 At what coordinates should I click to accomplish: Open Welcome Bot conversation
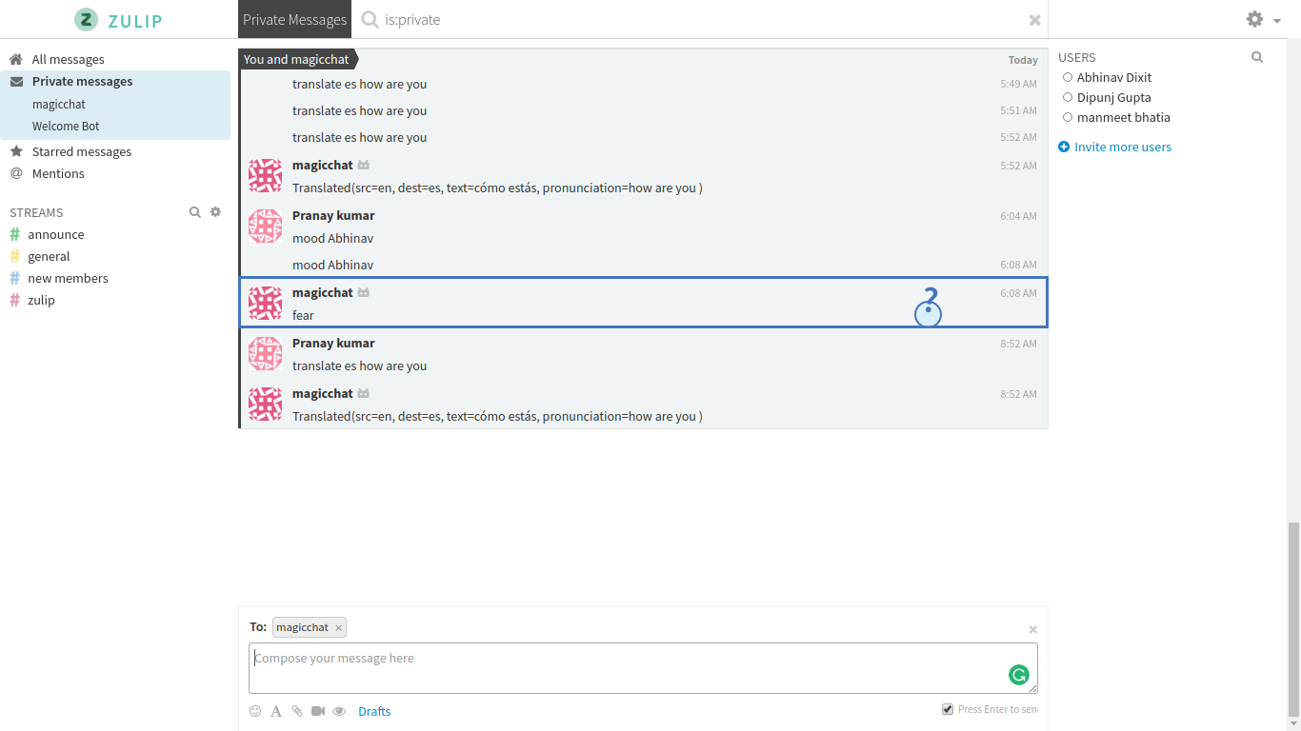66,126
